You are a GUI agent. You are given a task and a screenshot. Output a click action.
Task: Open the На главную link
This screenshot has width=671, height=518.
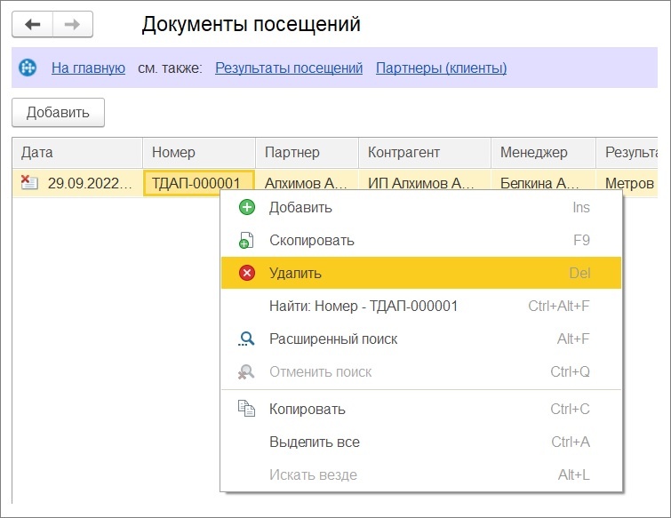pos(88,68)
